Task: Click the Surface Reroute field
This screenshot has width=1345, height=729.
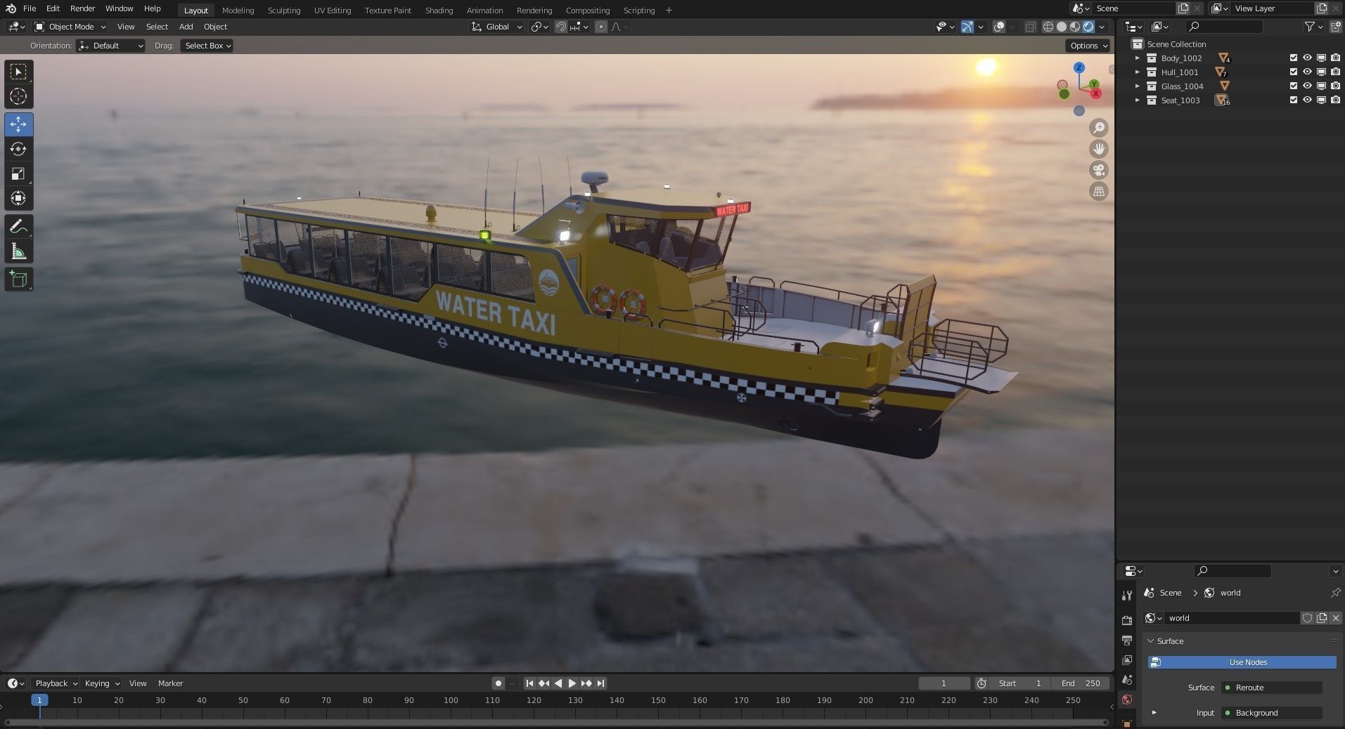Action: (1272, 688)
